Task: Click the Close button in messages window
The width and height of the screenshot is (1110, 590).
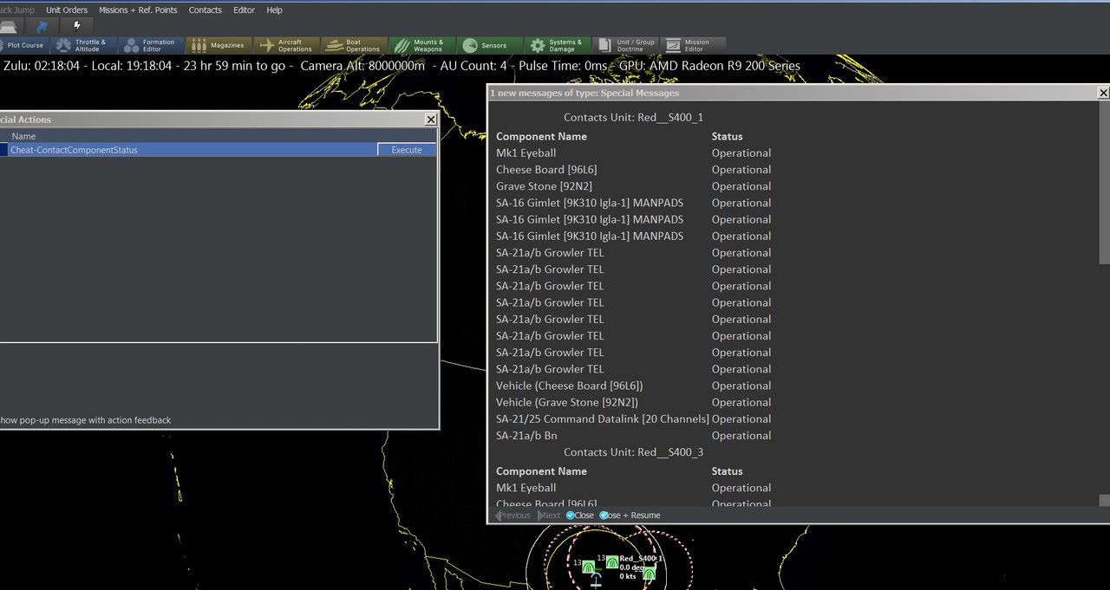Action: [x=580, y=515]
